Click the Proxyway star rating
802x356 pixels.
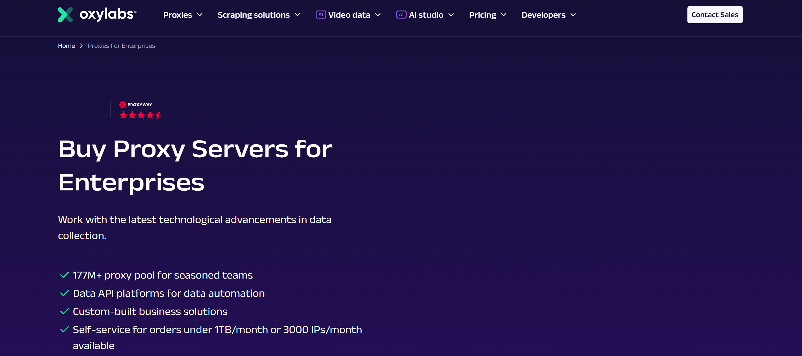(x=141, y=115)
